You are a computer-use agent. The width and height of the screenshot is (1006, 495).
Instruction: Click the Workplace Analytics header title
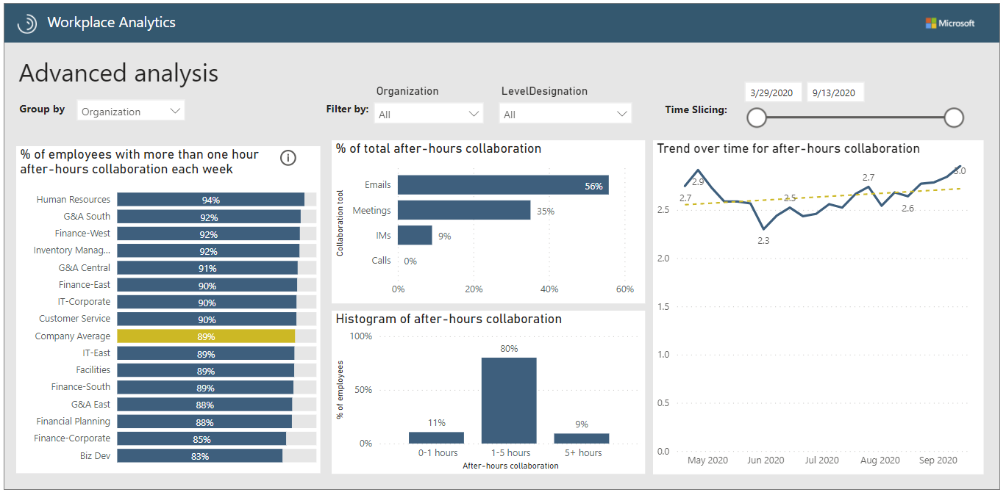pyautogui.click(x=111, y=23)
